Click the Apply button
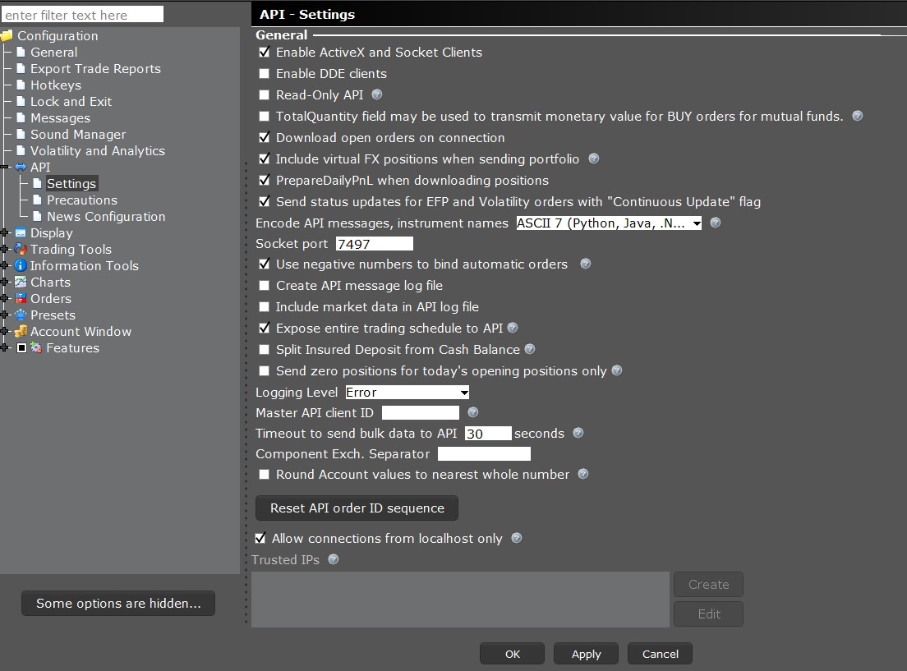 pos(586,654)
